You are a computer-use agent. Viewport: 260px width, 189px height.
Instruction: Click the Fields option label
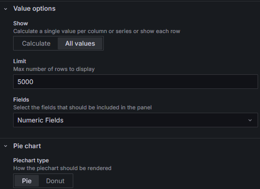[x=21, y=100]
